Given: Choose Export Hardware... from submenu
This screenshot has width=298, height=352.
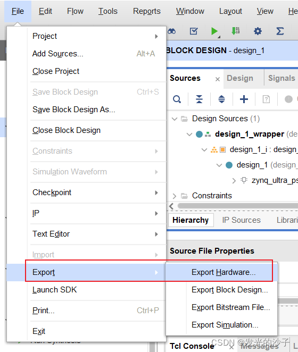Looking at the screenshot, I should [x=221, y=272].
